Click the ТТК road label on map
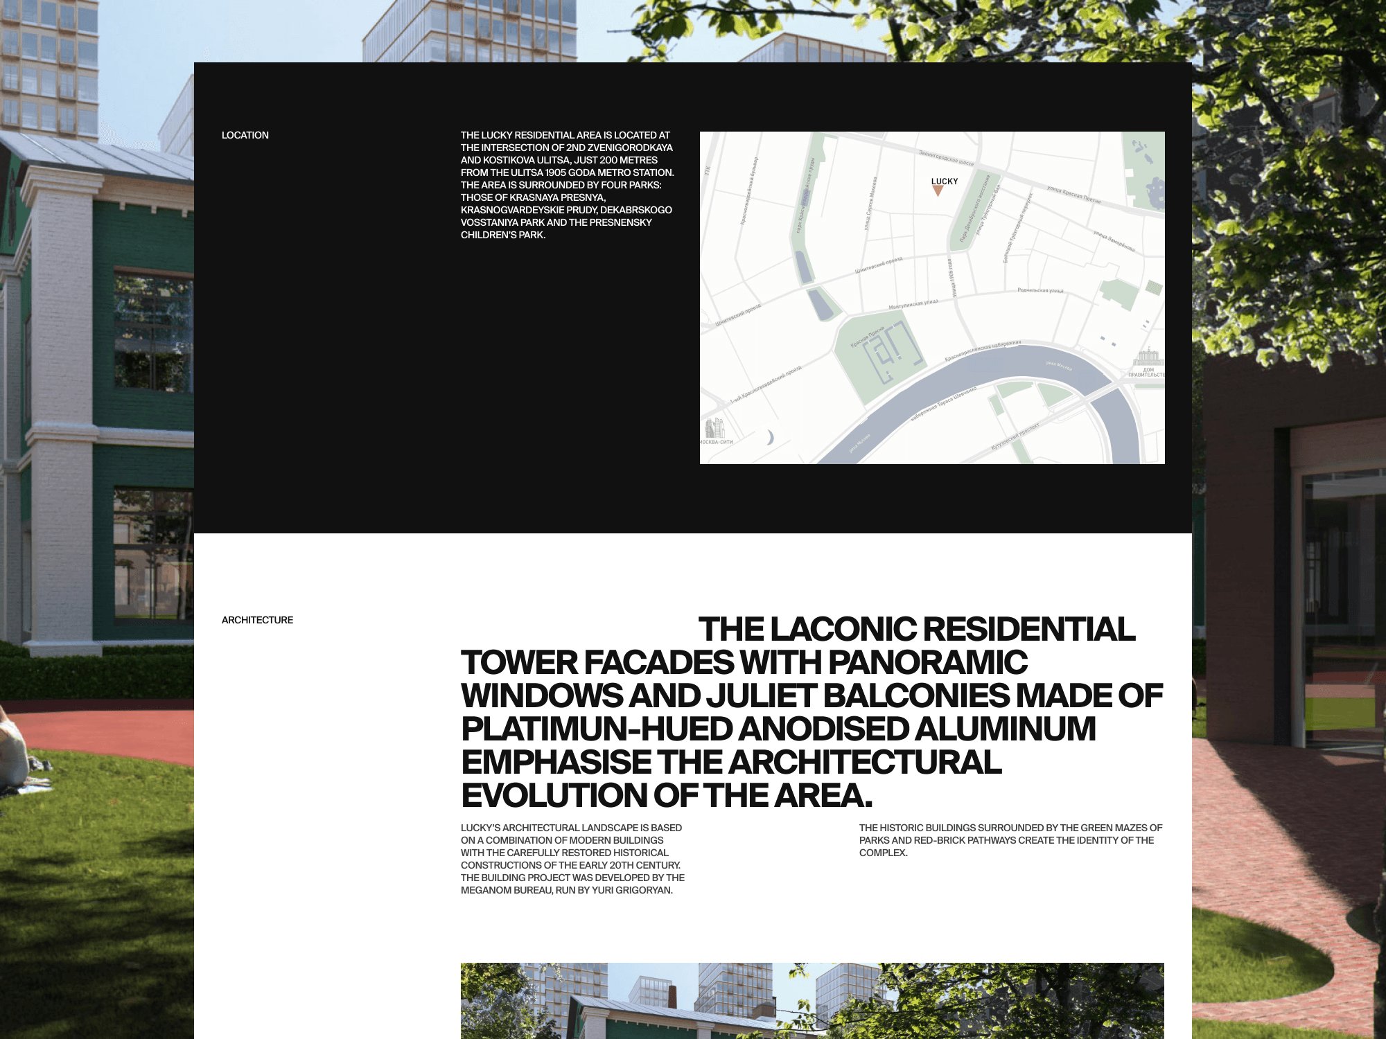Screen dimensions: 1386x1039 pos(708,170)
